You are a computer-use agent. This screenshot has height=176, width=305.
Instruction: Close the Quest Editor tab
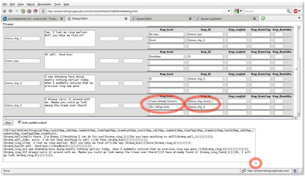coord(190,19)
